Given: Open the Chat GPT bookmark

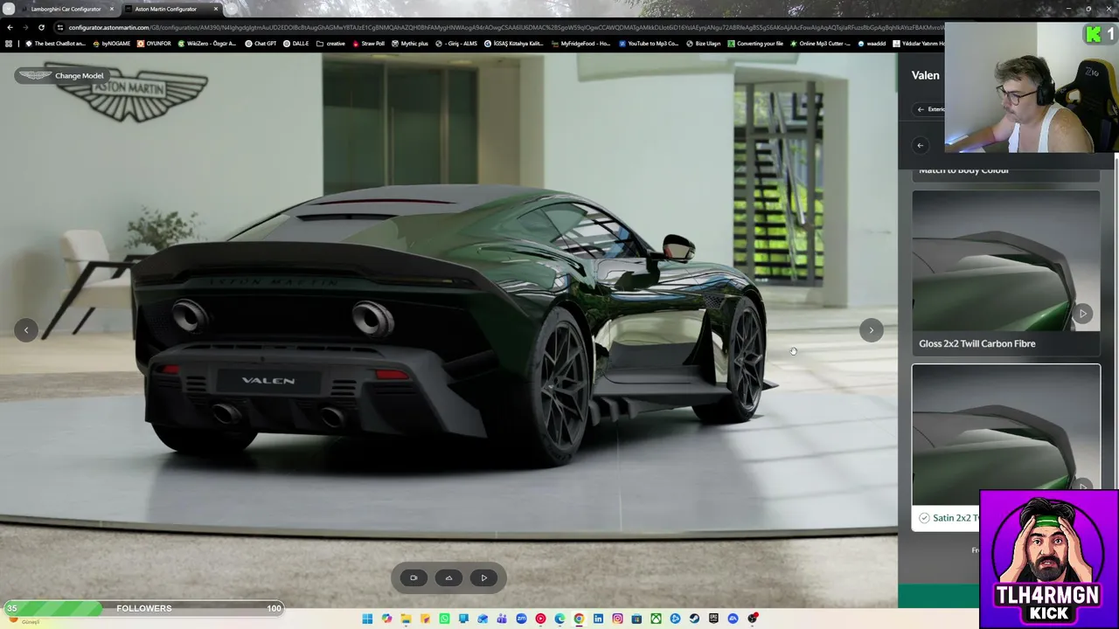Looking at the screenshot, I should 261,44.
